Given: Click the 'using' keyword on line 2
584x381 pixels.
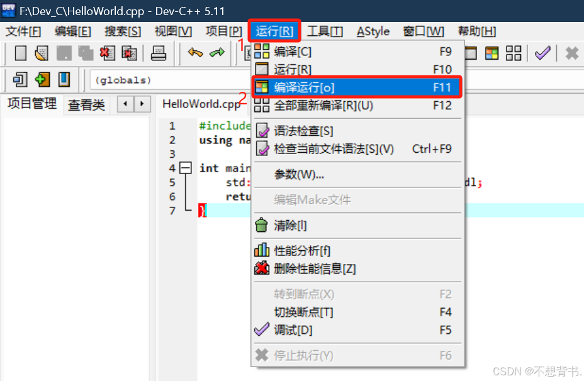Looking at the screenshot, I should [216, 140].
